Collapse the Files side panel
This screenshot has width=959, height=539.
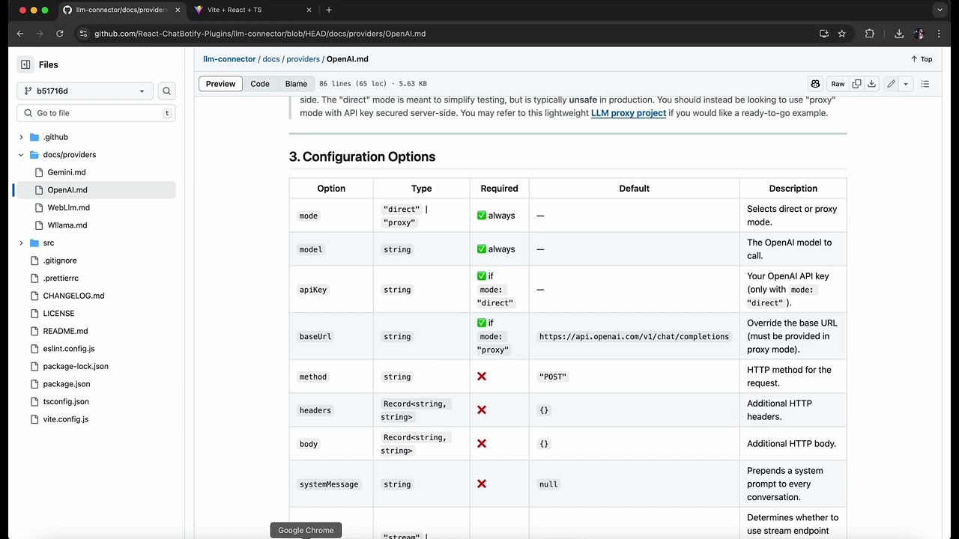[x=25, y=65]
